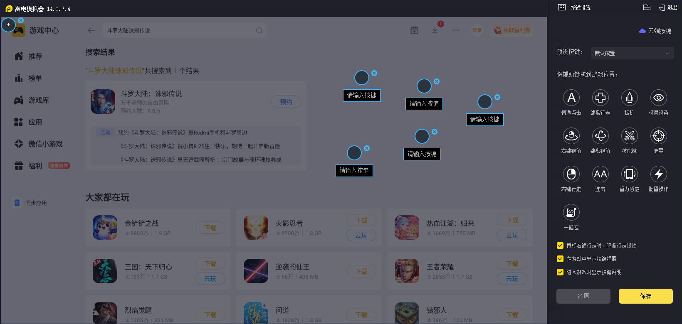Screen dimensions: 682x324
Task: Click 云玩 for 王者荣耀
Action: pos(512,279)
